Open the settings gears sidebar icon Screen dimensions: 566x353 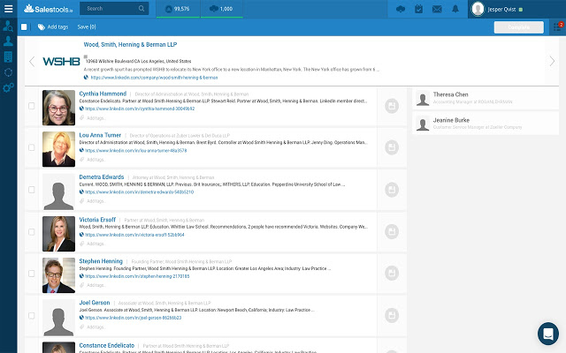click(8, 87)
